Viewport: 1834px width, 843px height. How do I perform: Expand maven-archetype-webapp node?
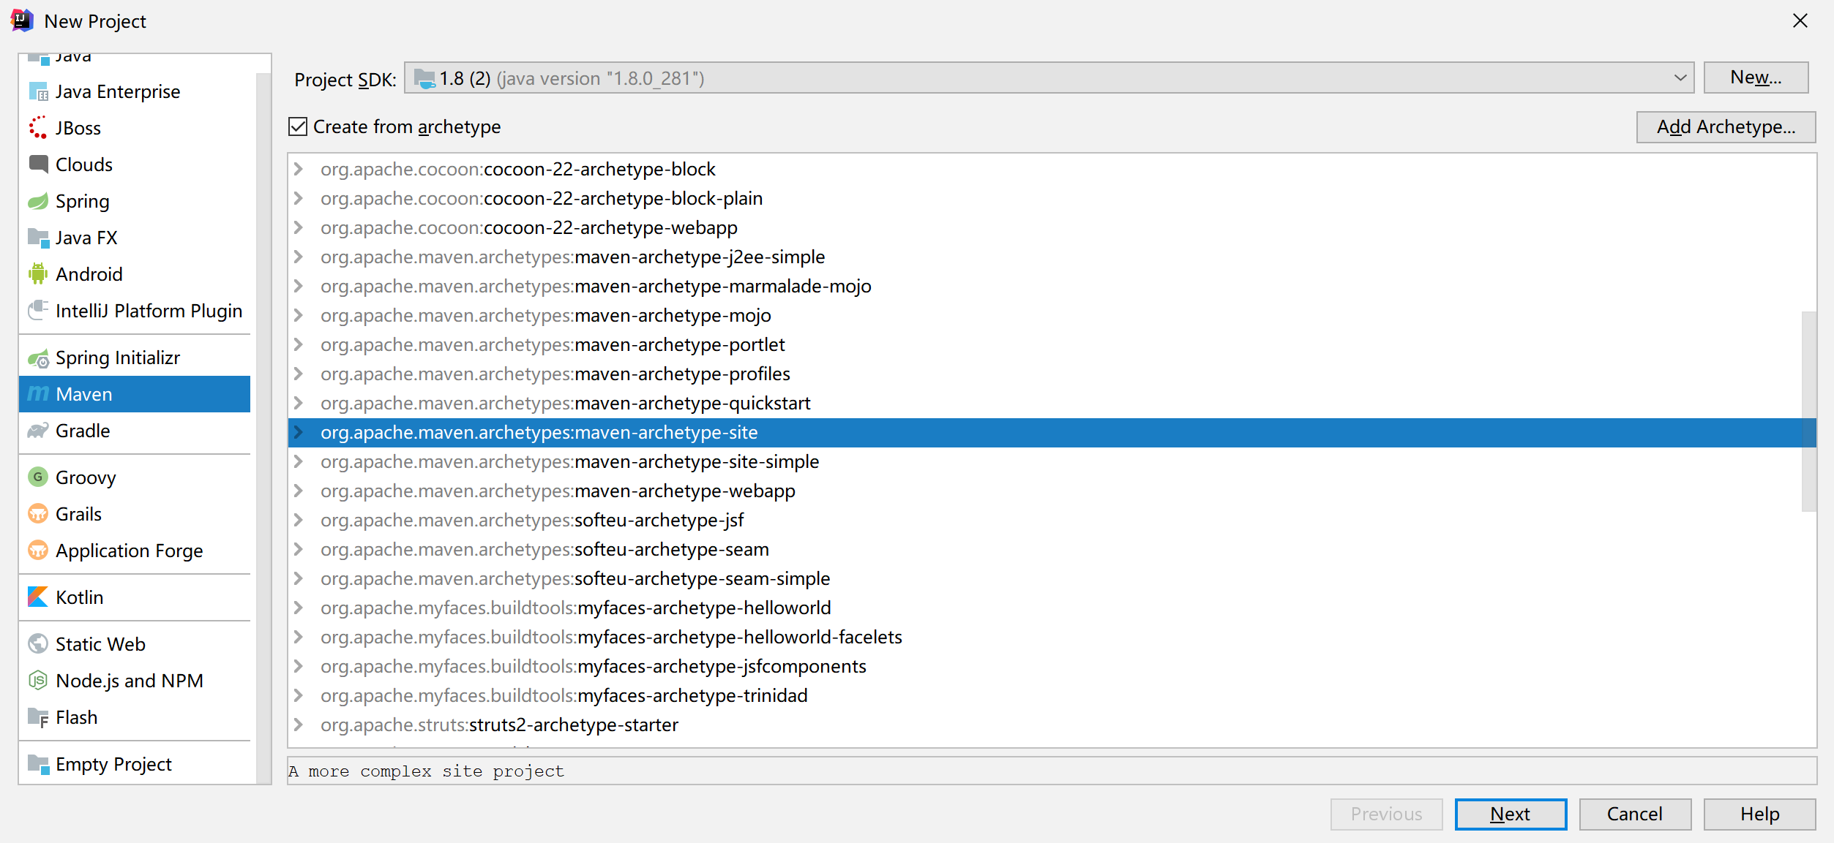[299, 491]
